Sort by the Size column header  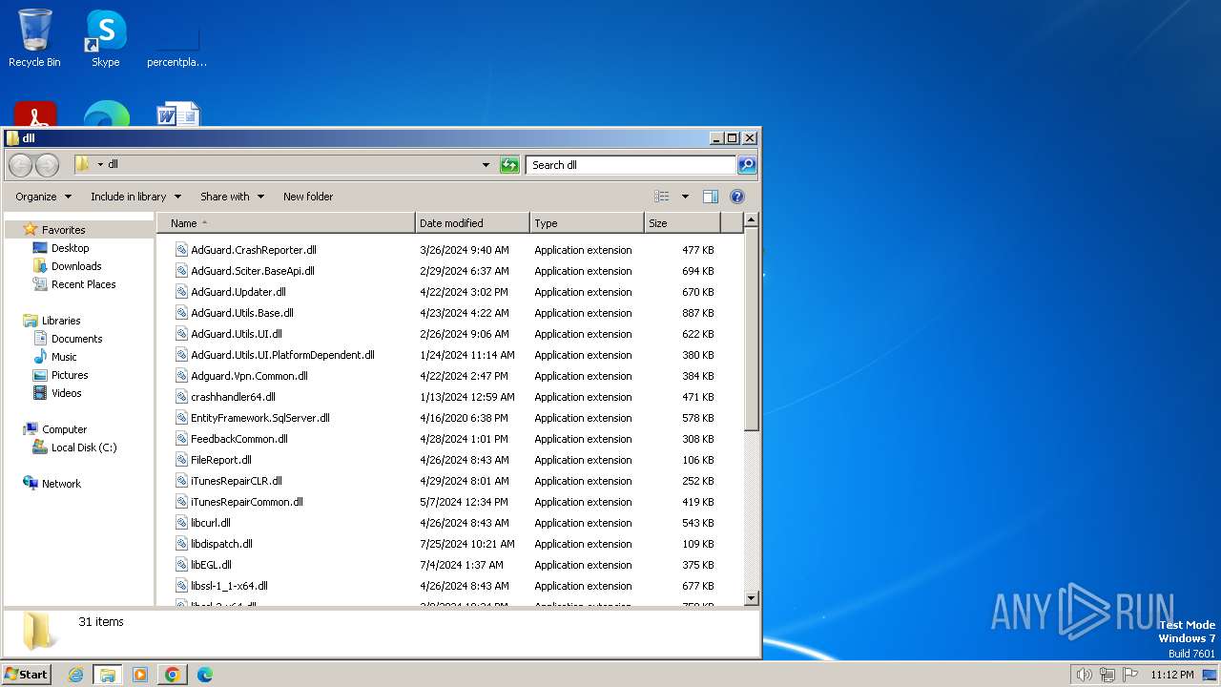pyautogui.click(x=682, y=223)
